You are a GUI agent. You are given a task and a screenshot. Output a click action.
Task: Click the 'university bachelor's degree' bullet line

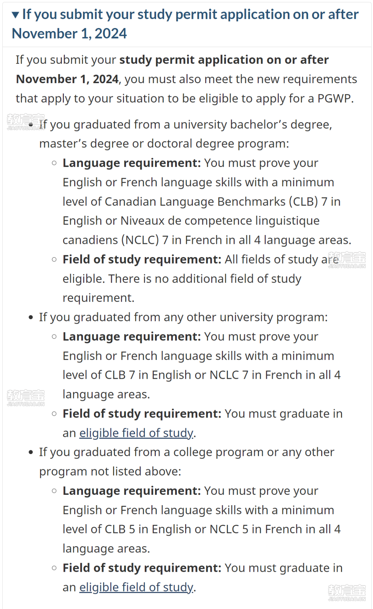[x=185, y=125]
